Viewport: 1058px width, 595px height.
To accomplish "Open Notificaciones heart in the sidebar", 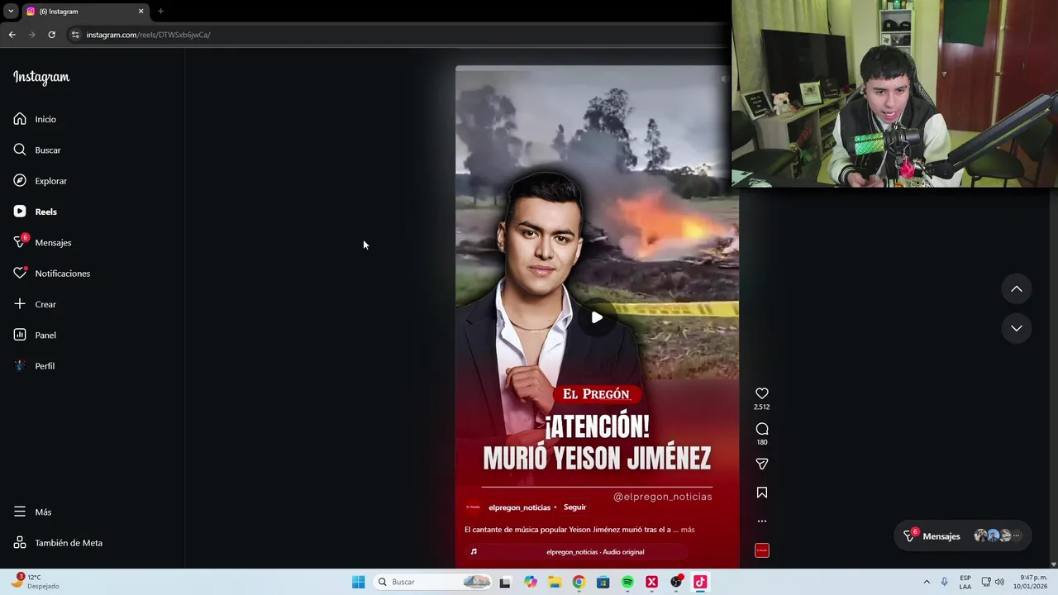I will tap(51, 274).
